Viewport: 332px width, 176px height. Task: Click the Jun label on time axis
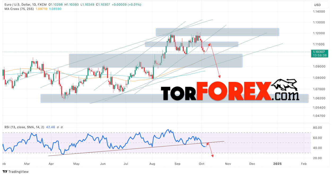point(102,164)
